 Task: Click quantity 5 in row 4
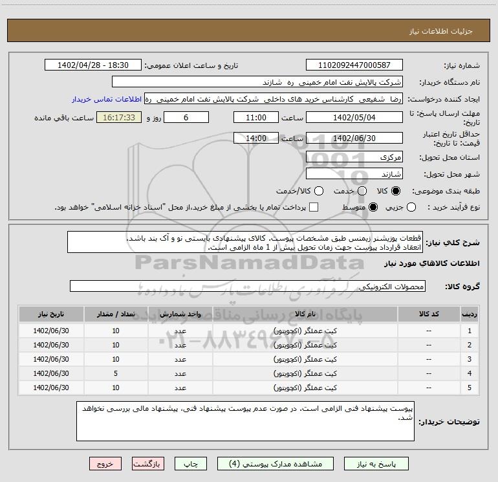pos(116,373)
